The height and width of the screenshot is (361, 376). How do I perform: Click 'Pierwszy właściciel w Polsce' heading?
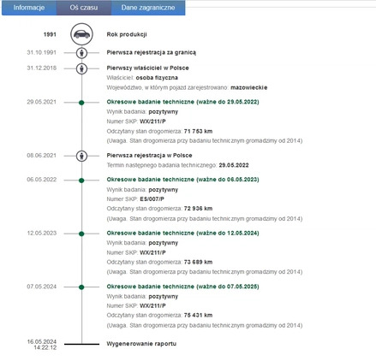coord(147,68)
